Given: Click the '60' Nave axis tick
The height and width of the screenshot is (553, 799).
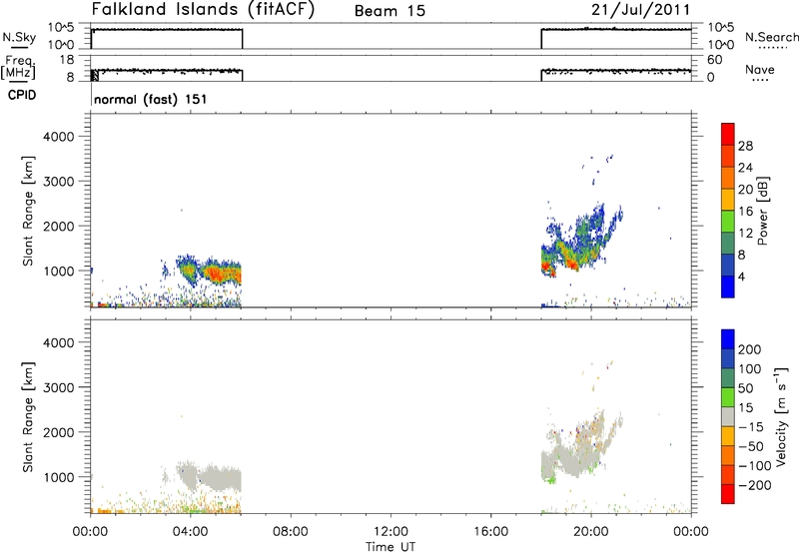Looking at the screenshot, I should [x=715, y=60].
